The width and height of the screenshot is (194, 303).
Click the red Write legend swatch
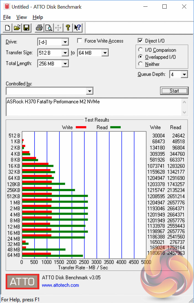tap(81, 127)
